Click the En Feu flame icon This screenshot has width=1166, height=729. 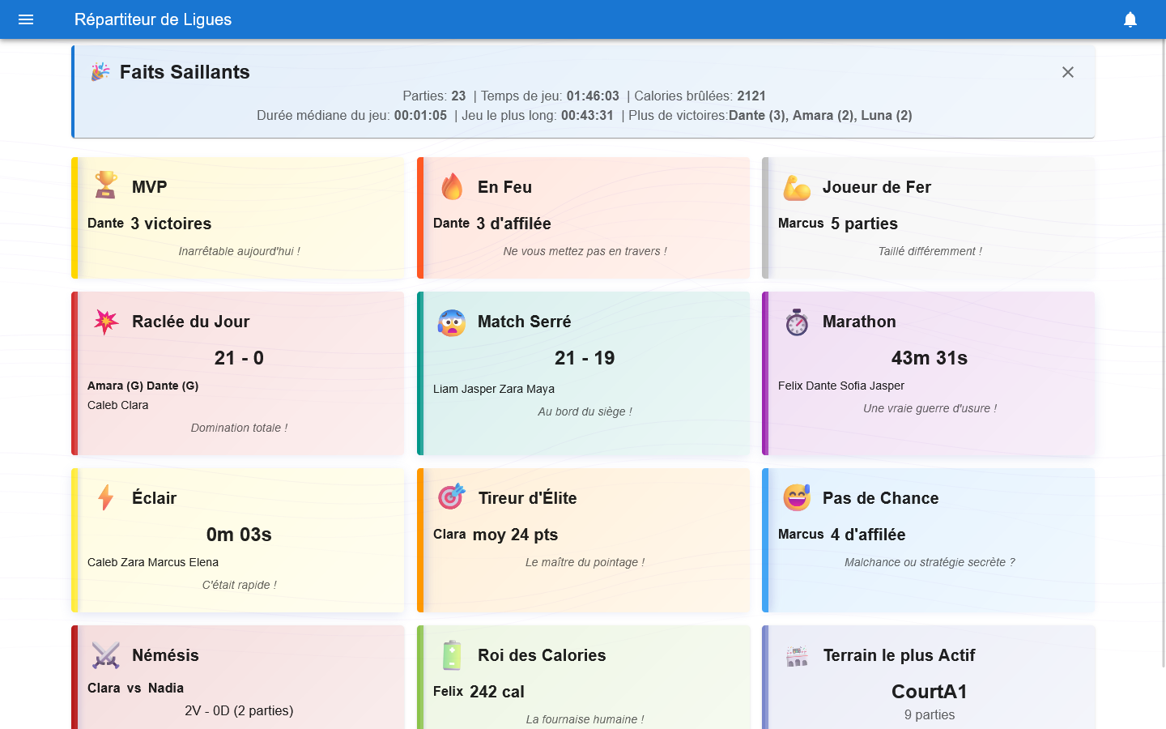(x=452, y=186)
